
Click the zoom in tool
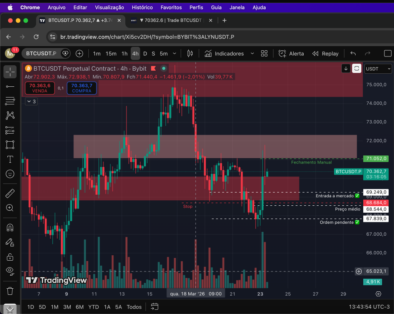coord(10,208)
